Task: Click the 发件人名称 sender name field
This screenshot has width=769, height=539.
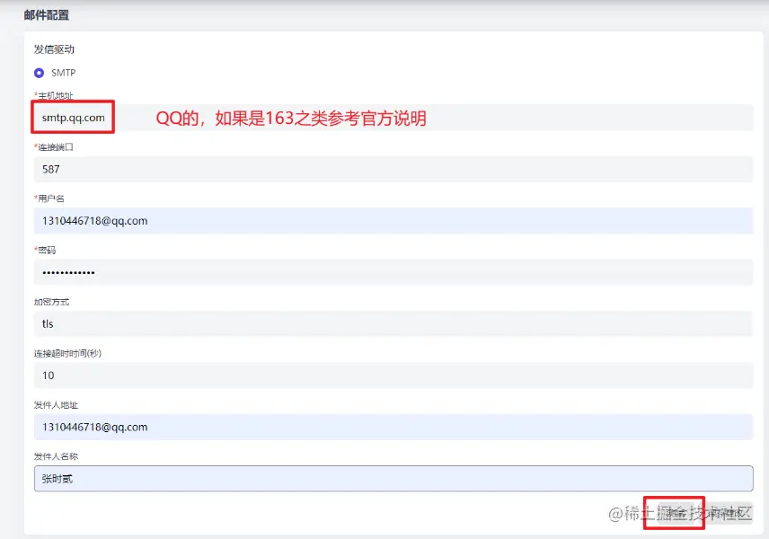Action: point(386,479)
